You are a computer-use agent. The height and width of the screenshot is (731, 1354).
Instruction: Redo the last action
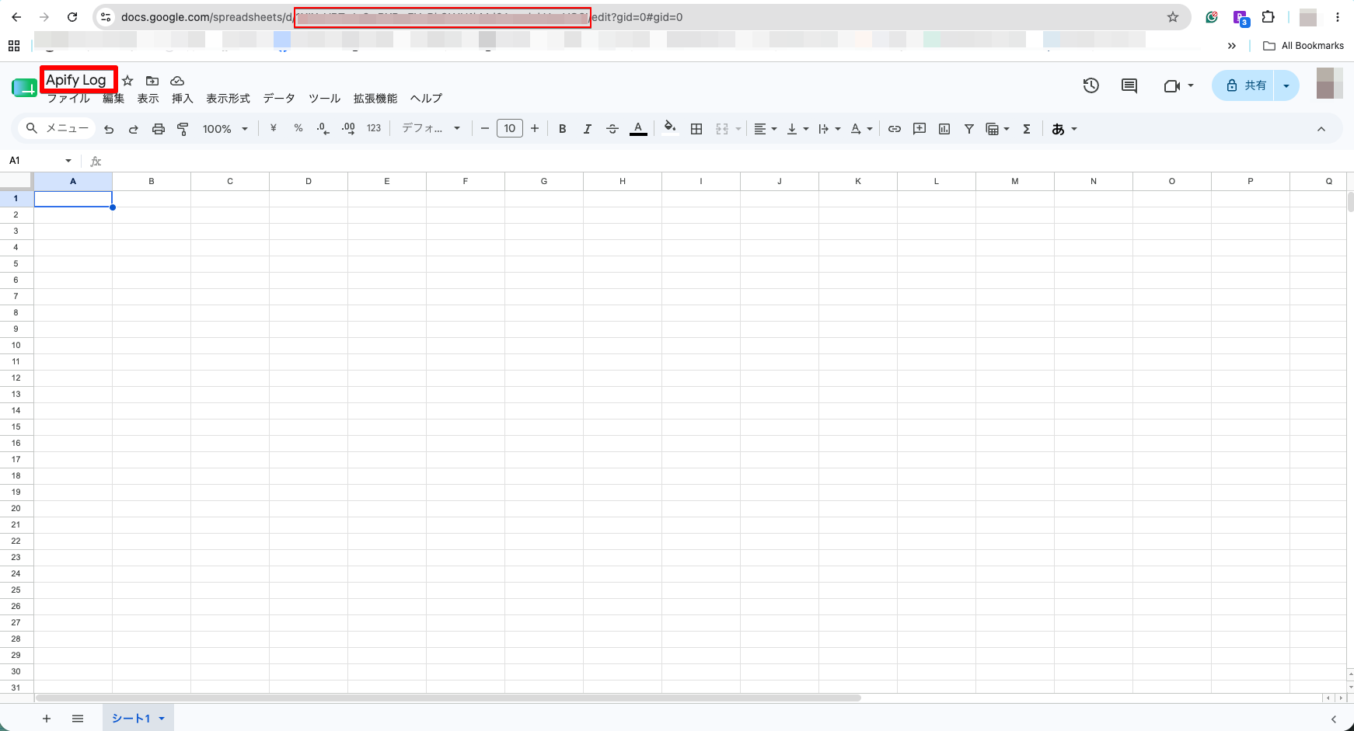[134, 129]
